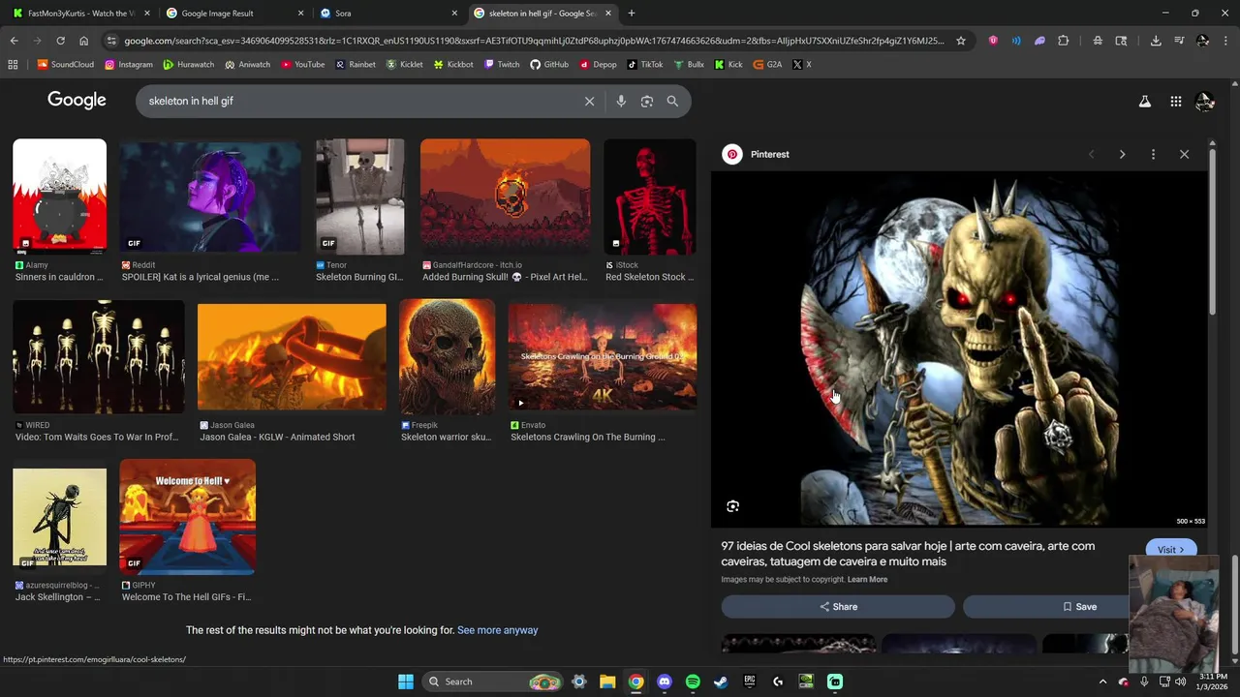This screenshot has width=1240, height=697.
Task: Open the TikTok bookmark
Action: (645, 65)
